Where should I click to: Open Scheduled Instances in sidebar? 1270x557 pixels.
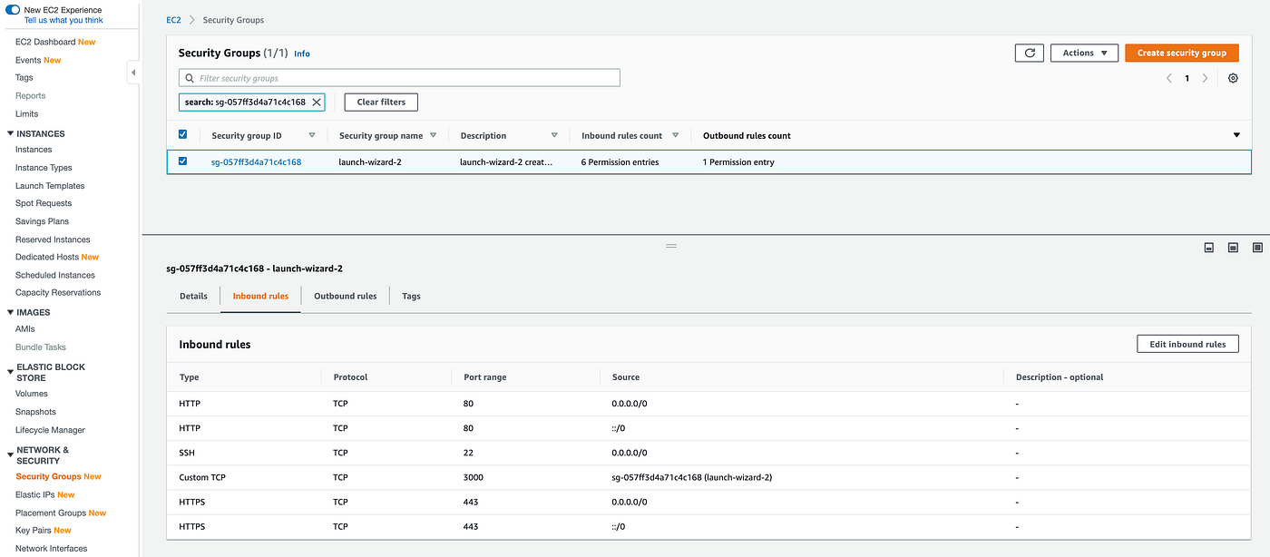(55, 275)
